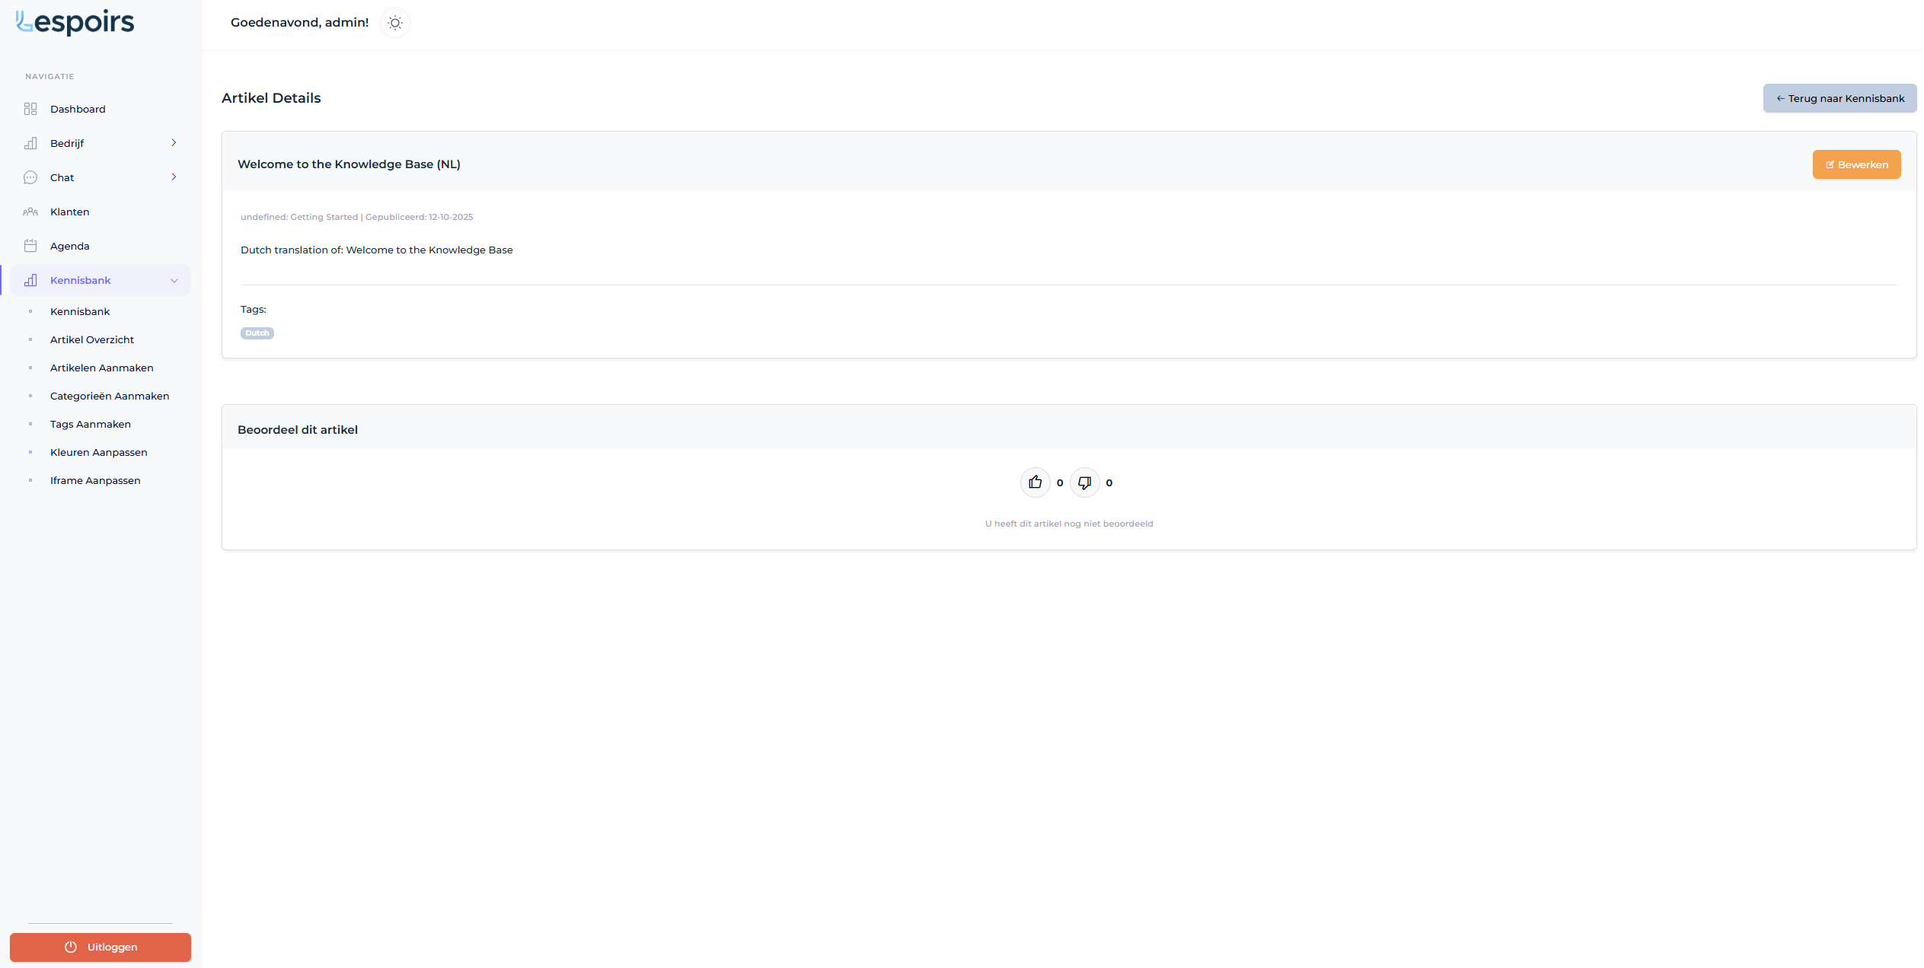Screen dimensions: 1924x968
Task: Open Artikelen Aanmaken submenu item
Action: 102,368
